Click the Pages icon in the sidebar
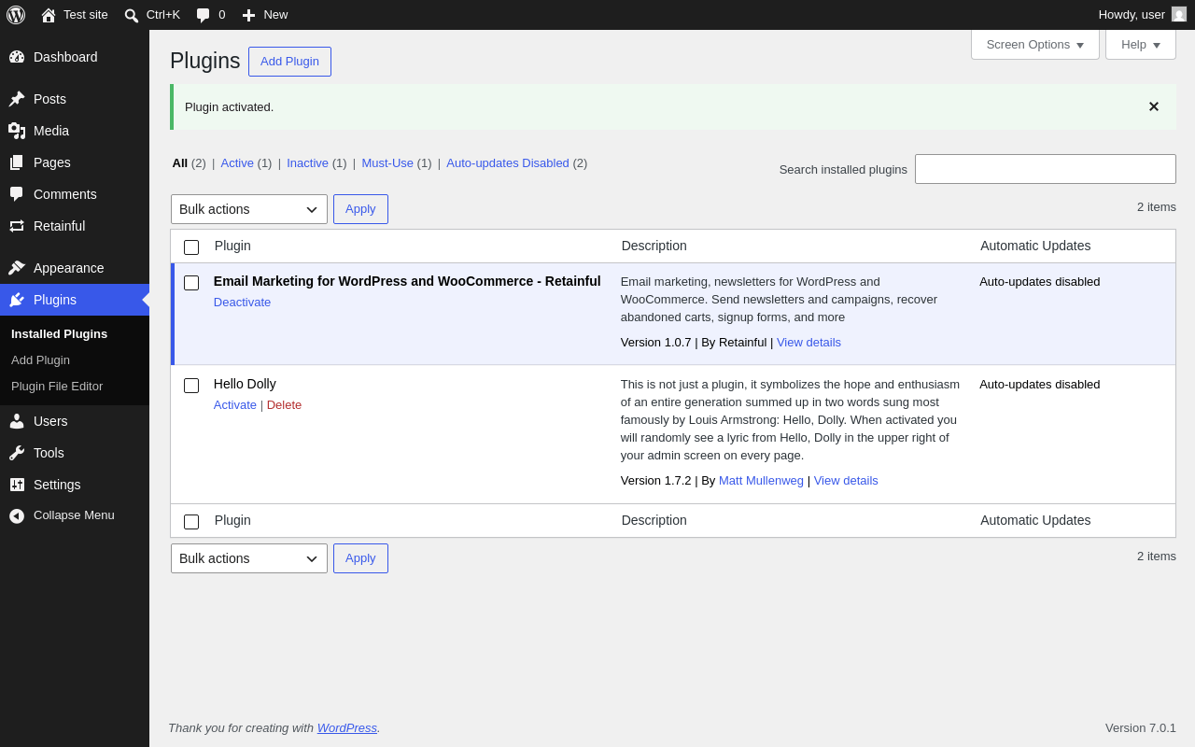The height and width of the screenshot is (747, 1195). (x=17, y=162)
